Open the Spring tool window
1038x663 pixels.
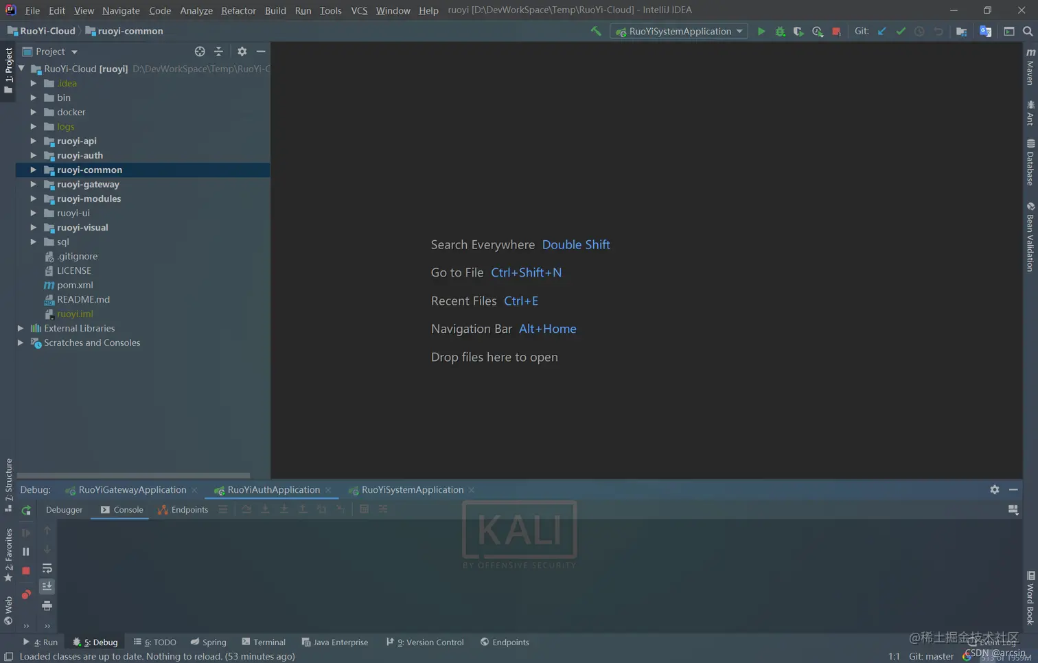coord(209,642)
